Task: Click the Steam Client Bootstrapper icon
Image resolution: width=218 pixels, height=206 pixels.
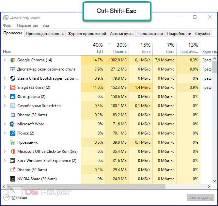Action: coord(13,78)
